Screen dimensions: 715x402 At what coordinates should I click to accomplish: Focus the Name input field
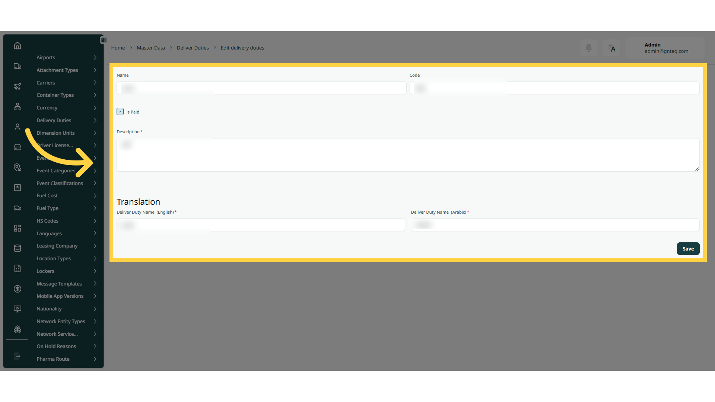pos(261,88)
